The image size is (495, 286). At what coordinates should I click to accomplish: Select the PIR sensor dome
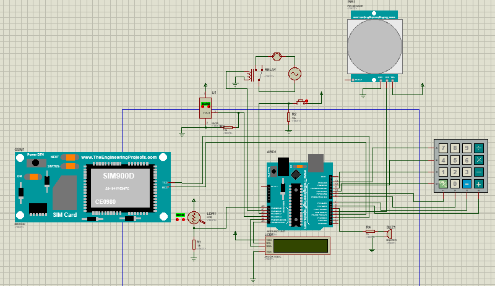tap(374, 46)
